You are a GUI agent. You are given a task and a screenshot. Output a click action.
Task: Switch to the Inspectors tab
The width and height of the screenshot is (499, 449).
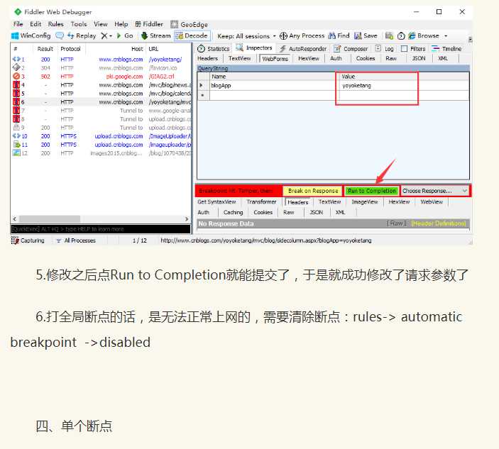coord(254,48)
